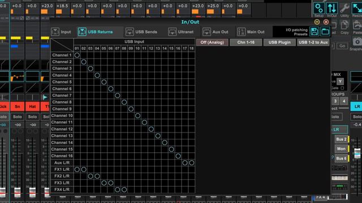362x203 pixels.
Task: Select the Sn channel strip label
Action: point(18,107)
